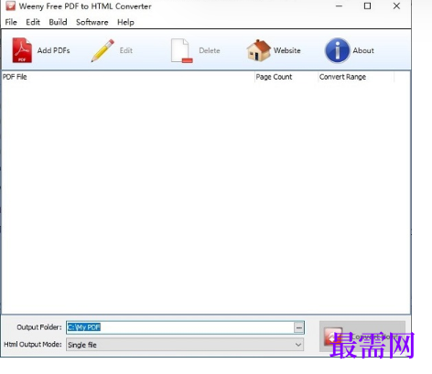Screen dimensions: 432x374
Task: Click the Delete page icon
Action: [x=181, y=50]
